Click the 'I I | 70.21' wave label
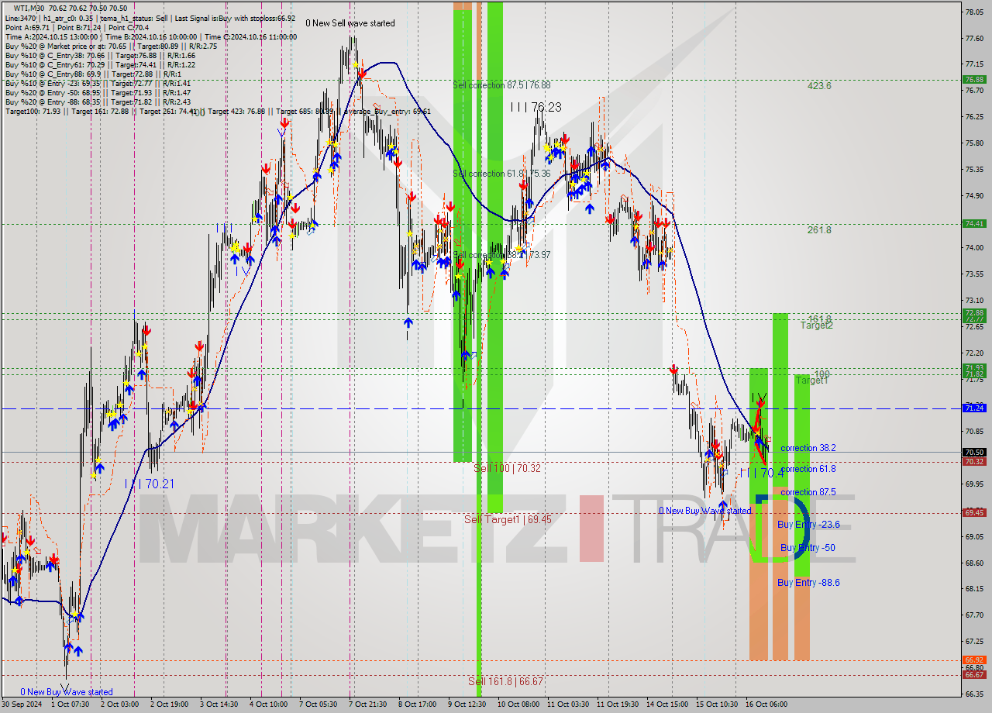This screenshot has height=713, width=992. pos(150,483)
